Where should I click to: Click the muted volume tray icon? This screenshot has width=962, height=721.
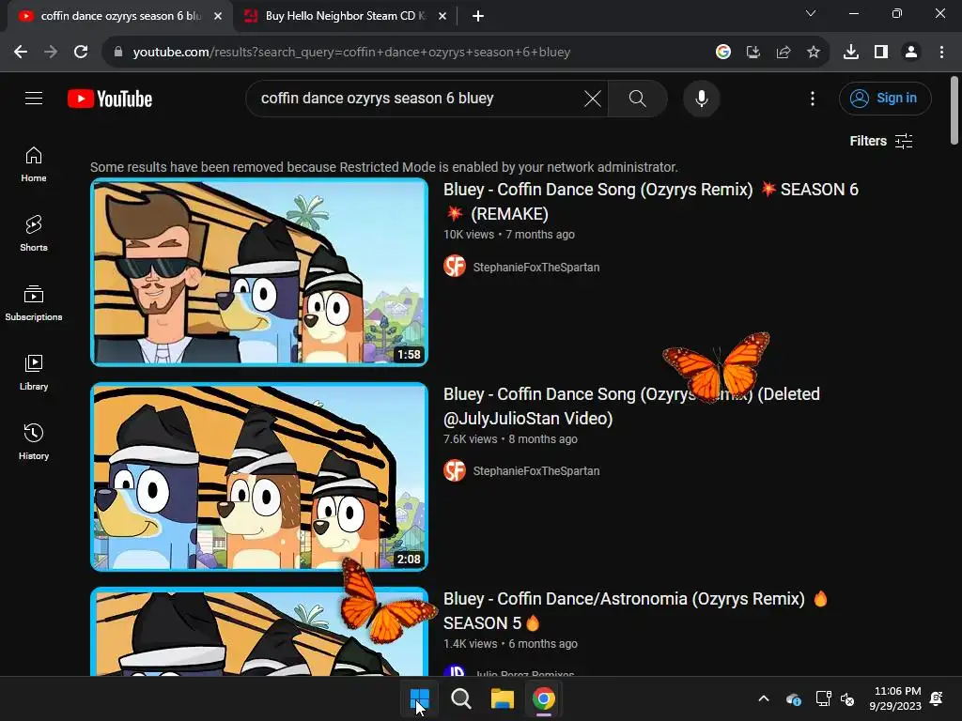coord(847,698)
